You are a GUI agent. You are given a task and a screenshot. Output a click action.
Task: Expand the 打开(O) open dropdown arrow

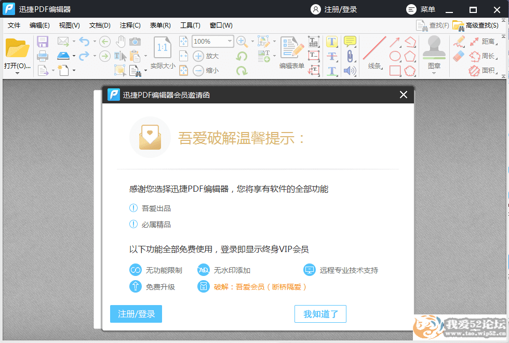(x=17, y=73)
